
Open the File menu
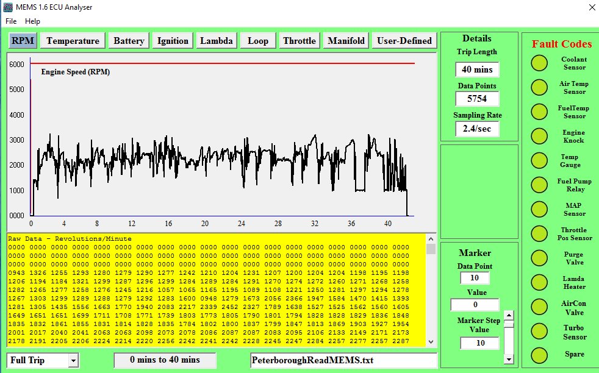(11, 21)
